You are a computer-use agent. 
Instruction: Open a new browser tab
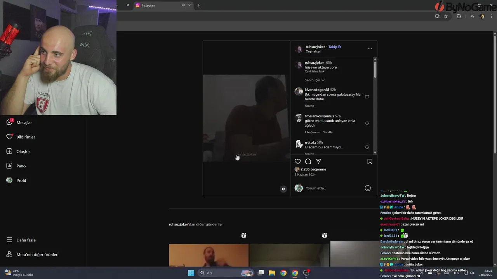[199, 5]
